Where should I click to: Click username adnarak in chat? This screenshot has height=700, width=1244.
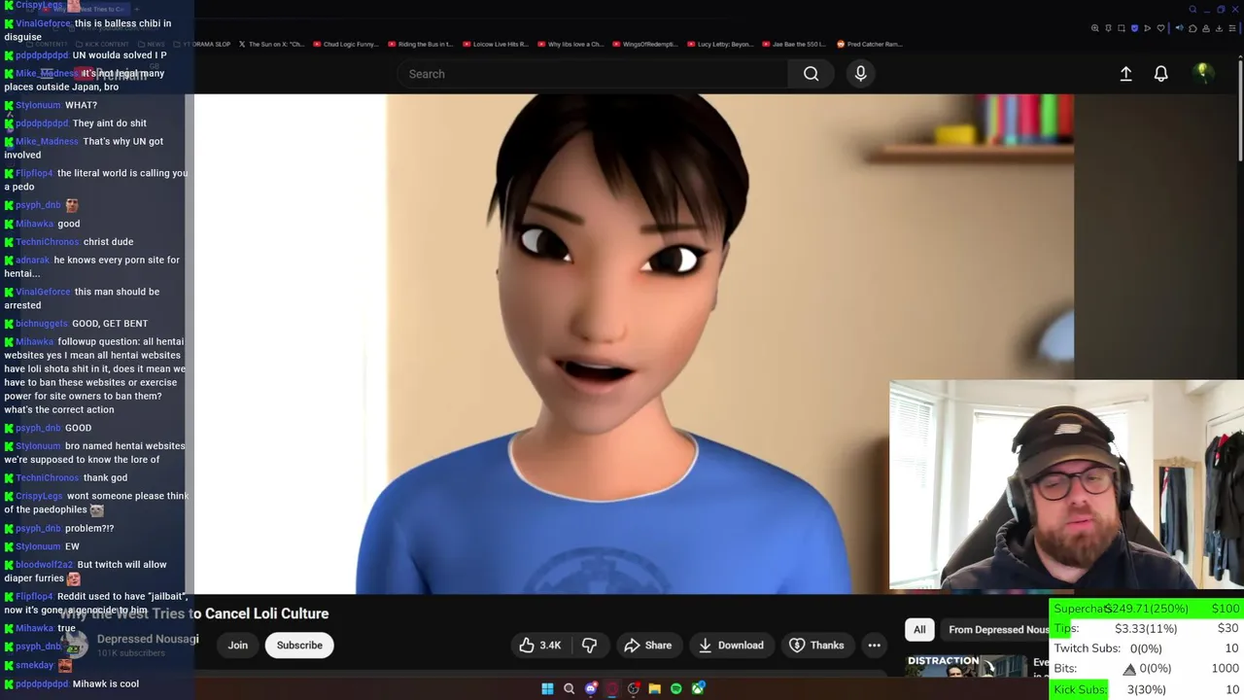(x=32, y=261)
